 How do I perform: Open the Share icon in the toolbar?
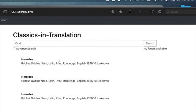130,12
